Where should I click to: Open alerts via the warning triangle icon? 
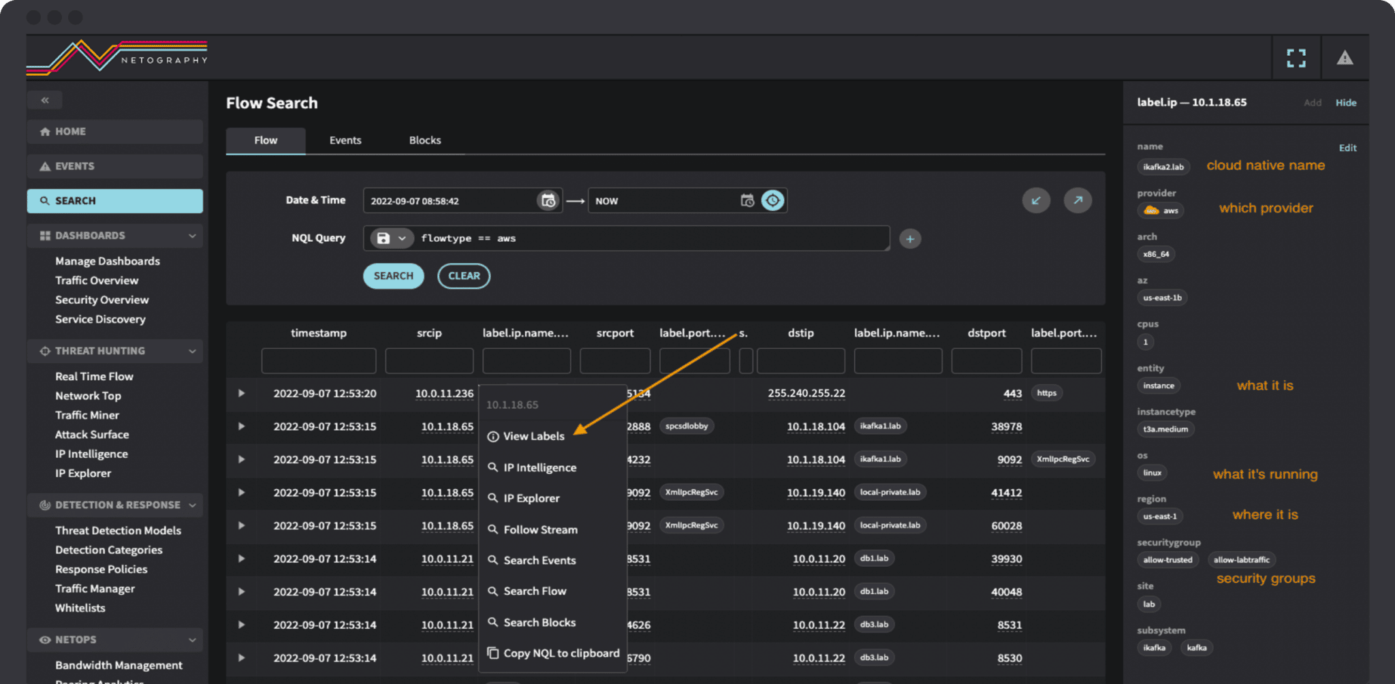click(1345, 57)
